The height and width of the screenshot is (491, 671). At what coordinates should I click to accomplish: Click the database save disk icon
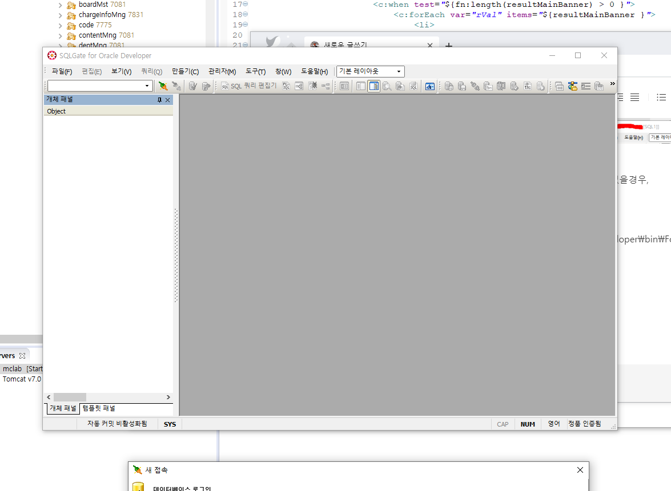(x=462, y=86)
